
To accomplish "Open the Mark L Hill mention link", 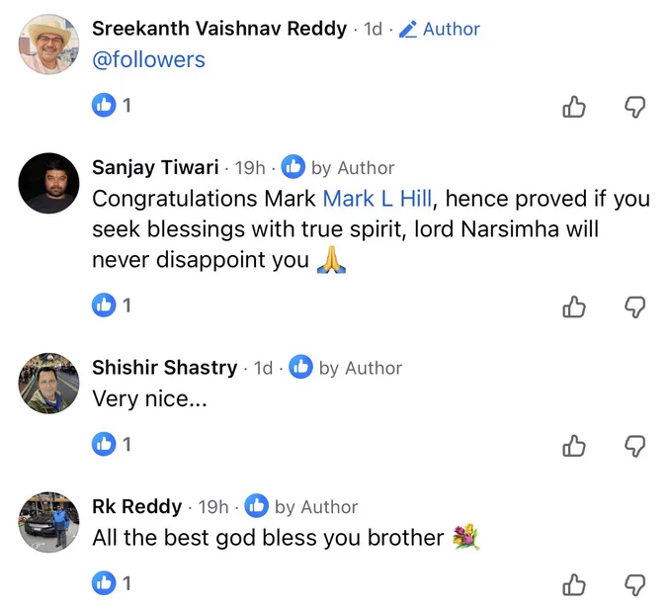I will coord(378,199).
